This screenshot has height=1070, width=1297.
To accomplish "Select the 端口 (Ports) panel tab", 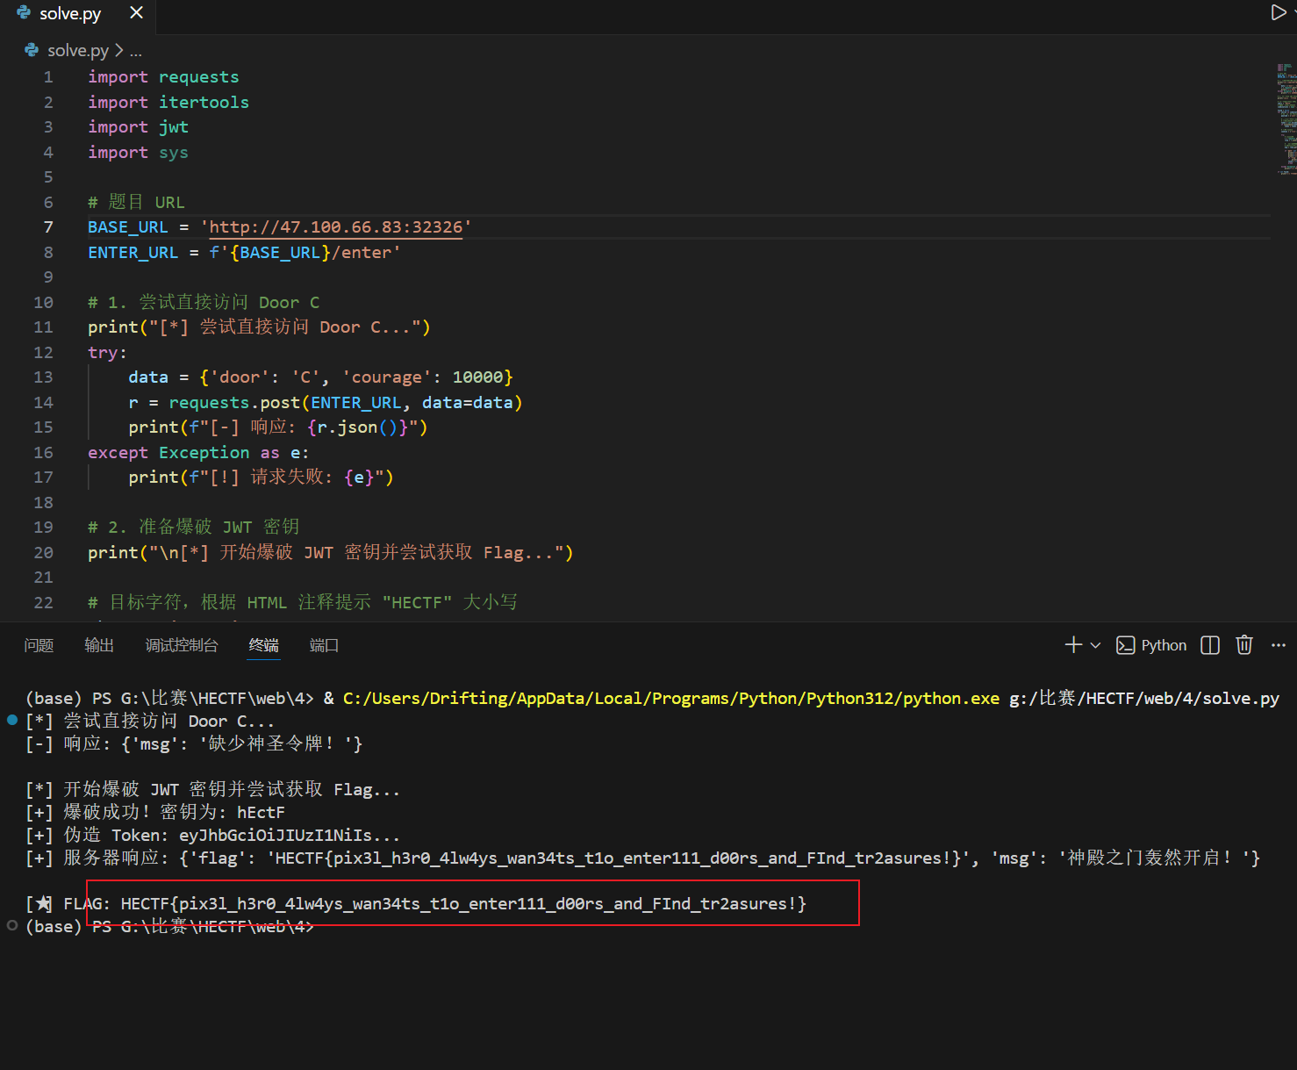I will click(324, 645).
